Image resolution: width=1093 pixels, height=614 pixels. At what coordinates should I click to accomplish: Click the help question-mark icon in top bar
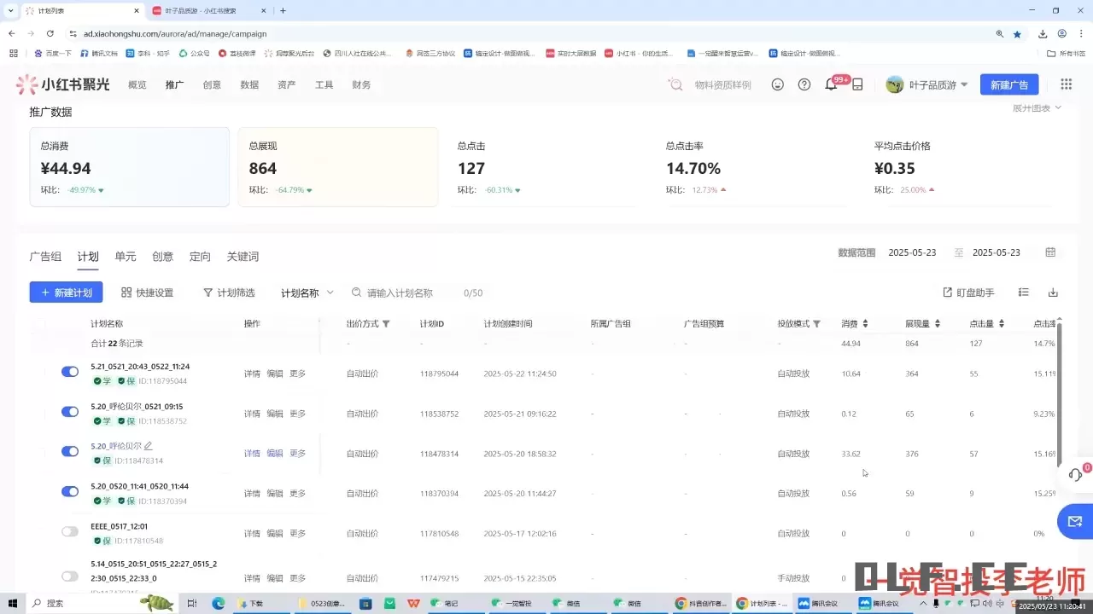pyautogui.click(x=804, y=84)
